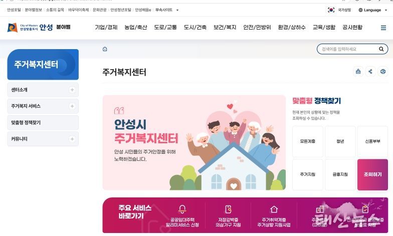This screenshot has height=236, width=393.
Task: Click the home icon in breadcrumb
Action: [x=105, y=49]
